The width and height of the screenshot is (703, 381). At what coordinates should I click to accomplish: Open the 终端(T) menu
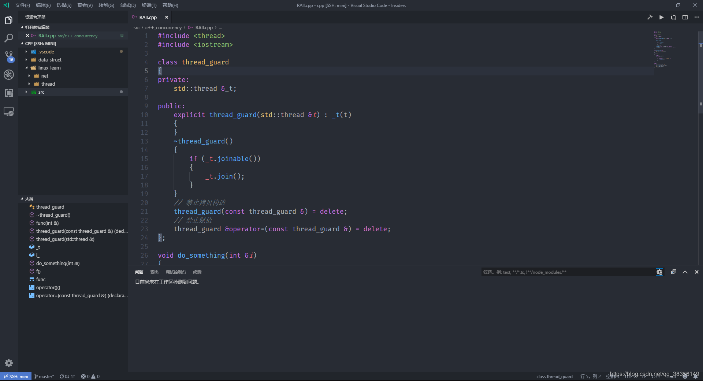point(149,5)
